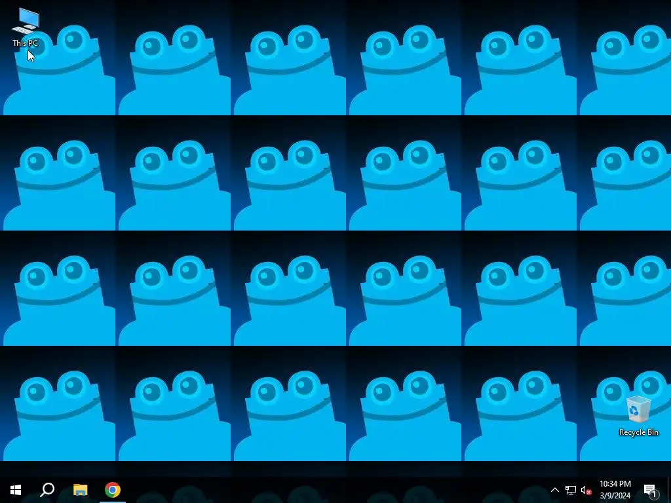Select the This PC desktop icon
The image size is (671, 503).
click(x=26, y=28)
